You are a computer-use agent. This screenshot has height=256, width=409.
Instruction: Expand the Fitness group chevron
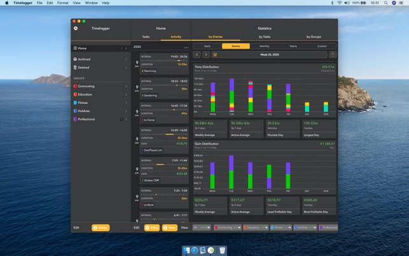(126, 103)
